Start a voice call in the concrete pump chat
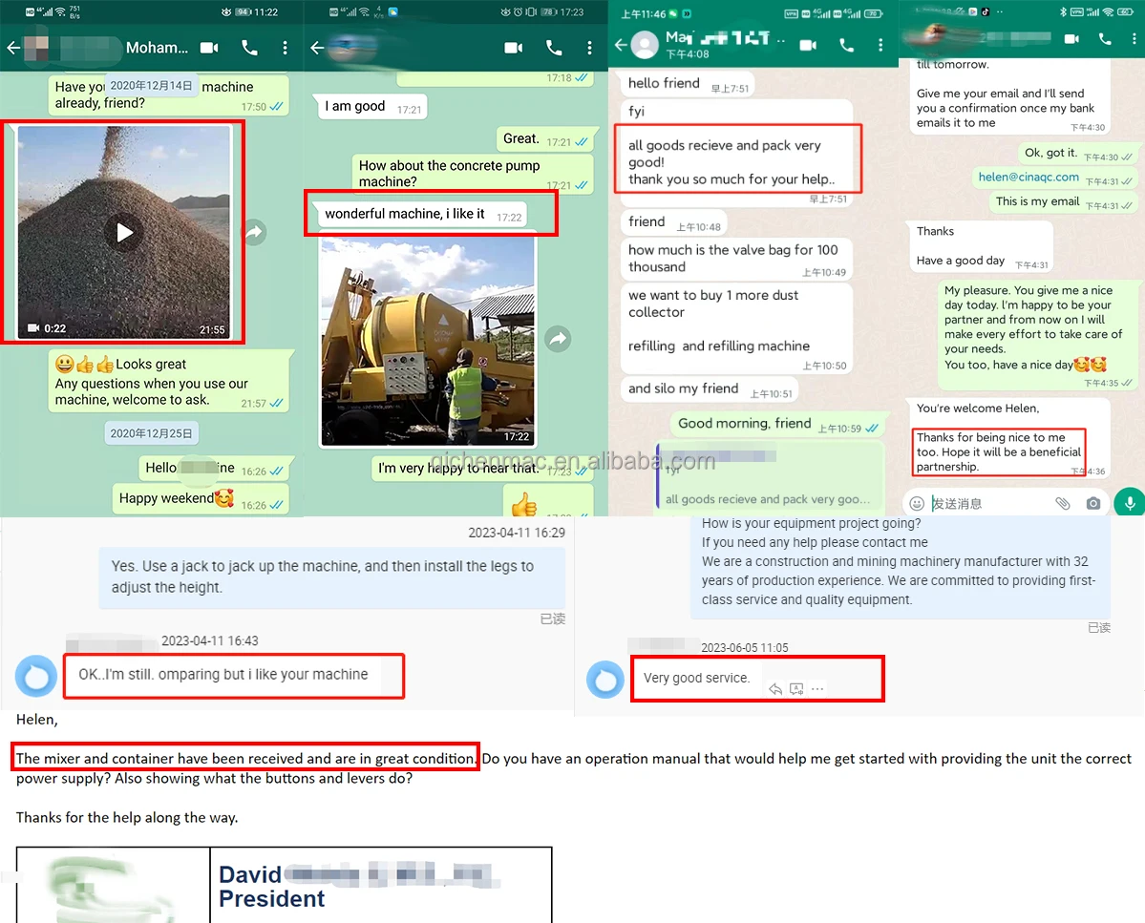Viewport: 1145px width, 923px height. click(554, 48)
